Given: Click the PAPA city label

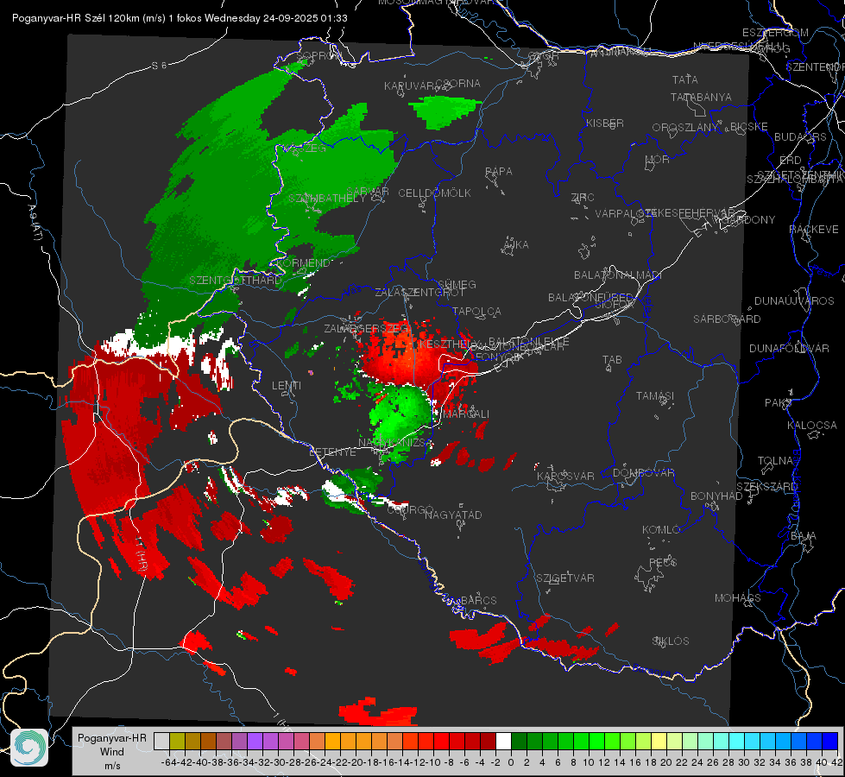Looking at the screenshot, I should tap(499, 172).
